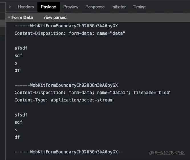190x160 pixels.
Task: Open the Preview tab
Action: click(x=71, y=7)
